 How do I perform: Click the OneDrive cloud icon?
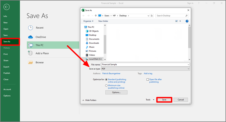pos(30,37)
